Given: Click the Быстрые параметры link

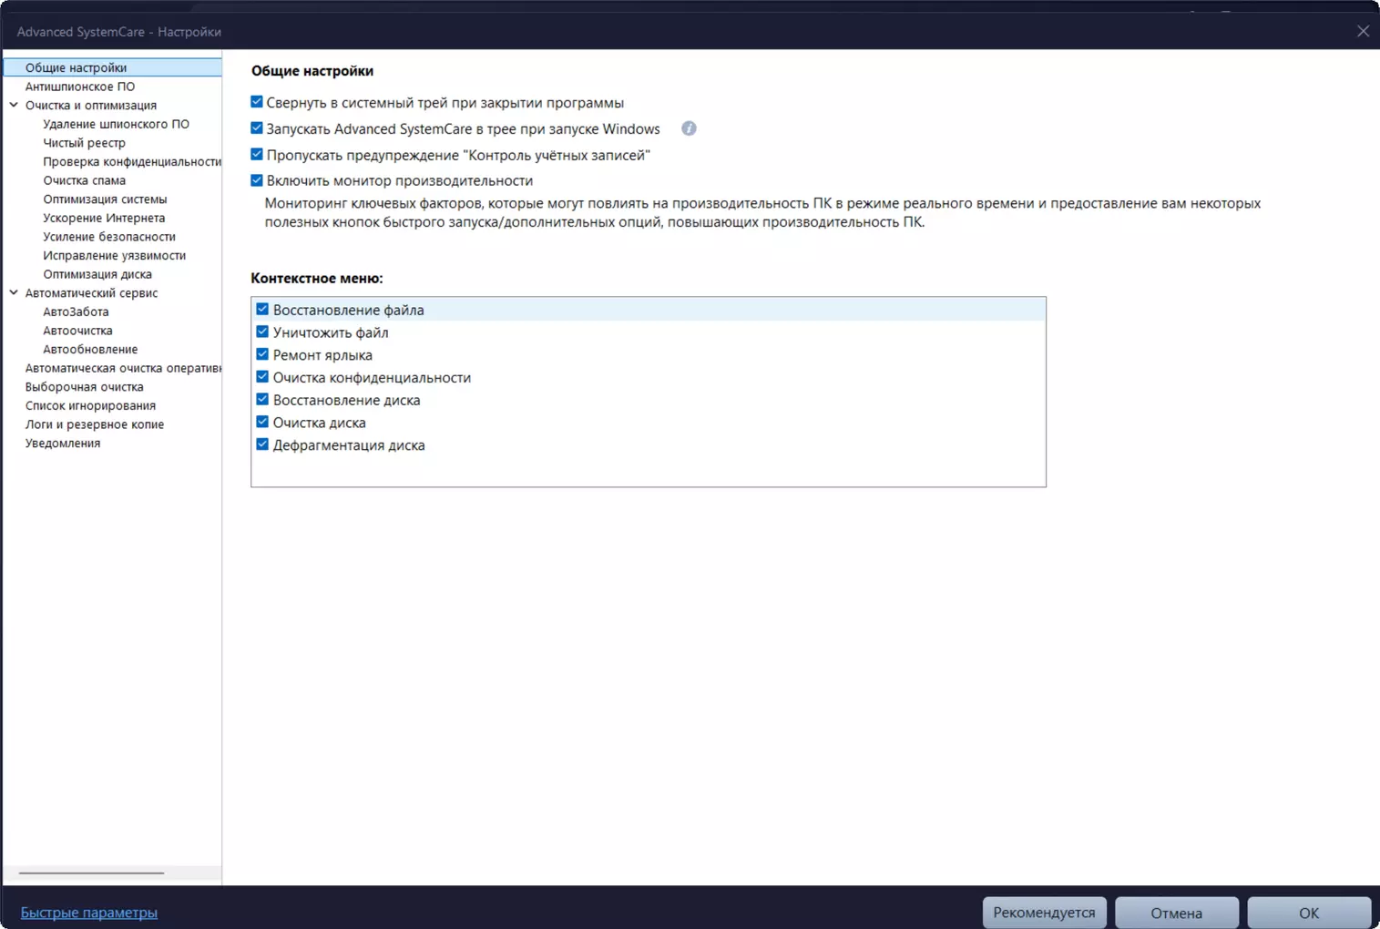Looking at the screenshot, I should click(x=89, y=913).
